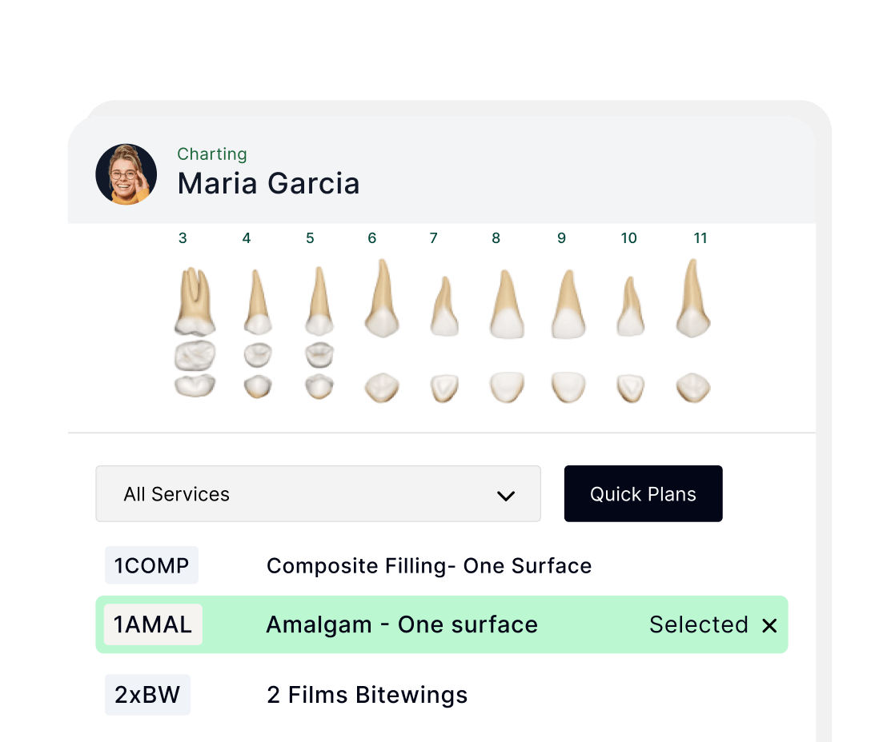
Task: Select tooth 3 occlusal surface view
Action: 195,356
